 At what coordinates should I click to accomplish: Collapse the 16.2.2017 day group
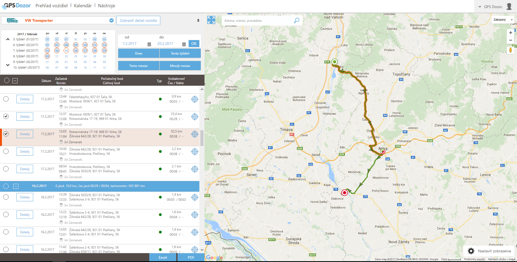[x=16, y=186]
